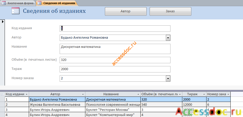
Task: Click the Тираж field showing 2000
Action: (x=115, y=69)
